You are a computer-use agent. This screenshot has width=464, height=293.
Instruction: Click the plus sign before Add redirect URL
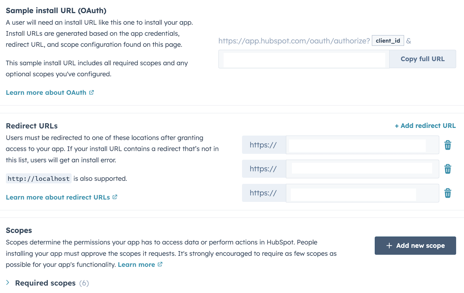tap(397, 126)
